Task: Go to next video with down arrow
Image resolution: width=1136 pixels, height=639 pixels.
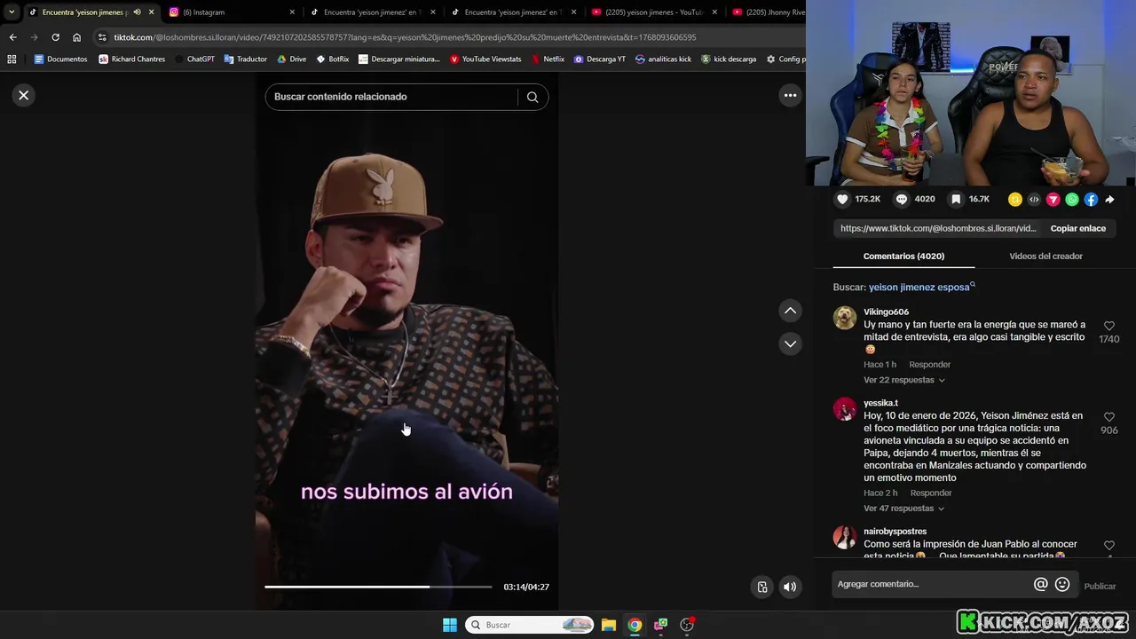Action: click(790, 343)
